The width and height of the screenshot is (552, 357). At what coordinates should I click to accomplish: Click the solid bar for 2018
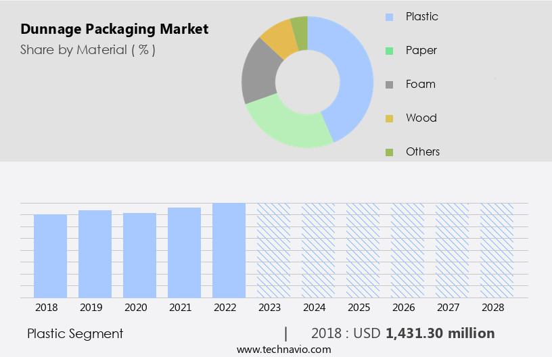coord(51,256)
